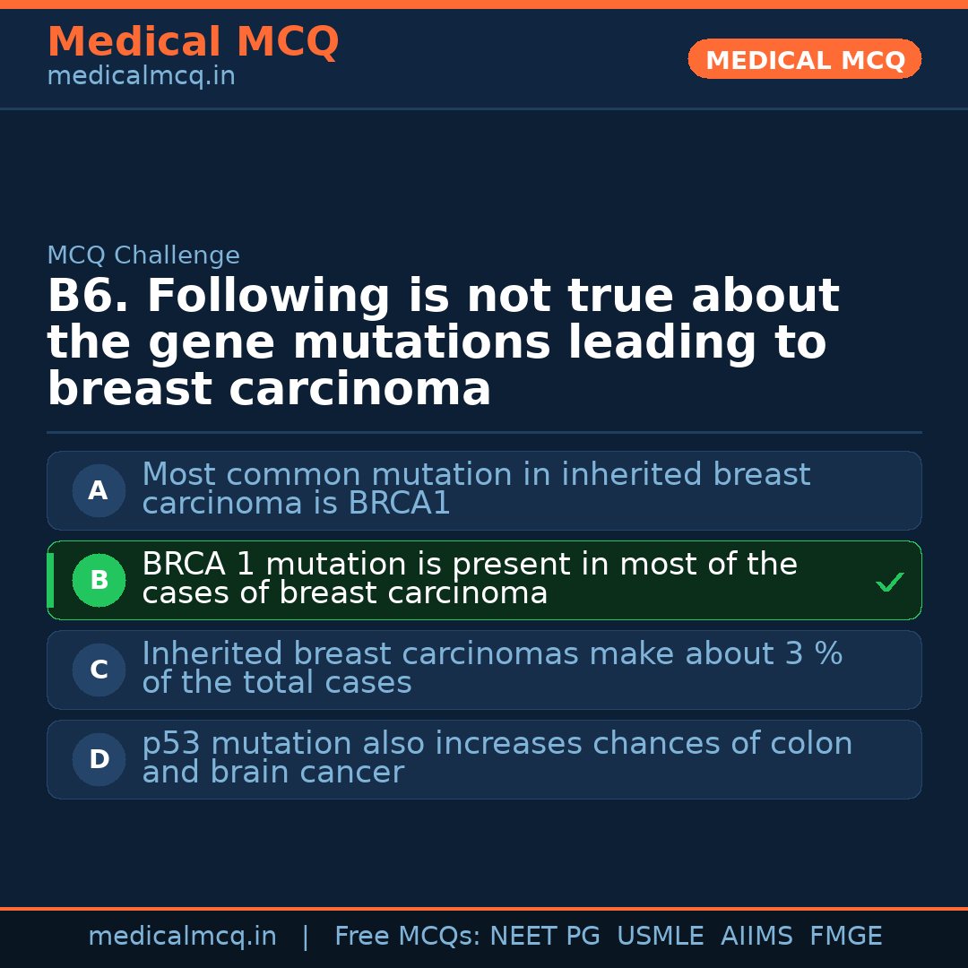
Task: Open medicalmcq.in link in footer
Action: [x=182, y=937]
